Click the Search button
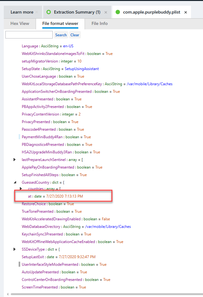The width and height of the screenshot is (203, 297). pyautogui.click(x=61, y=35)
